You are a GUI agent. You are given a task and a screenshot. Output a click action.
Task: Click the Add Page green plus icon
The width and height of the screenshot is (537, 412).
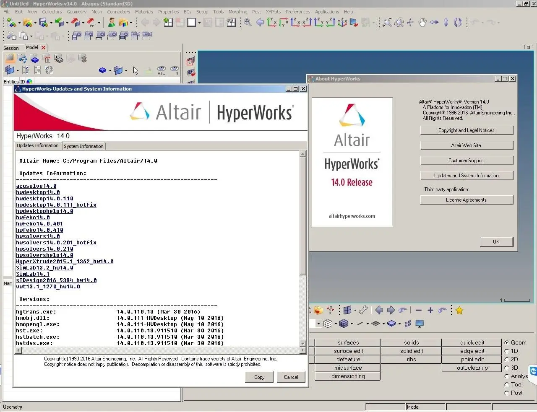tap(168, 22)
